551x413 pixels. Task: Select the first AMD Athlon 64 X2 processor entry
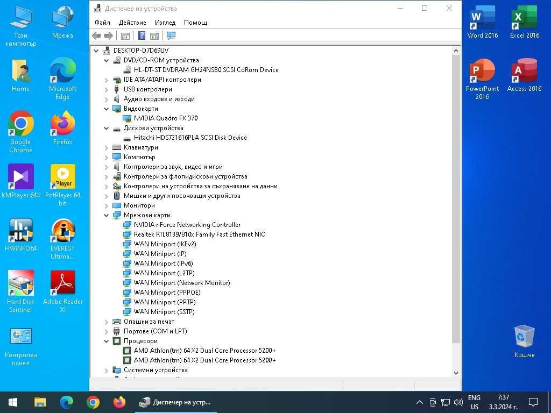pyautogui.click(x=204, y=351)
